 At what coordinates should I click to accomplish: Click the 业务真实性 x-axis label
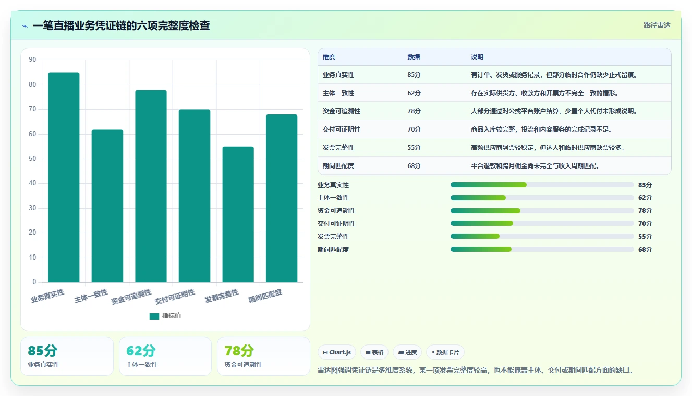click(x=48, y=297)
